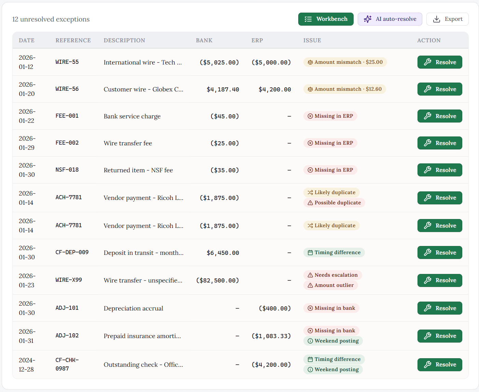Image resolution: width=479 pixels, height=392 pixels.
Task: Click the DESCRIPTION column header
Action: (124, 40)
